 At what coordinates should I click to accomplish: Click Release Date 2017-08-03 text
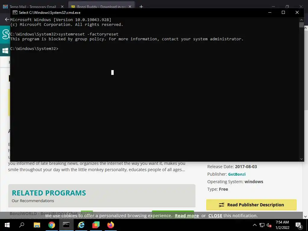pyautogui.click(x=232, y=167)
